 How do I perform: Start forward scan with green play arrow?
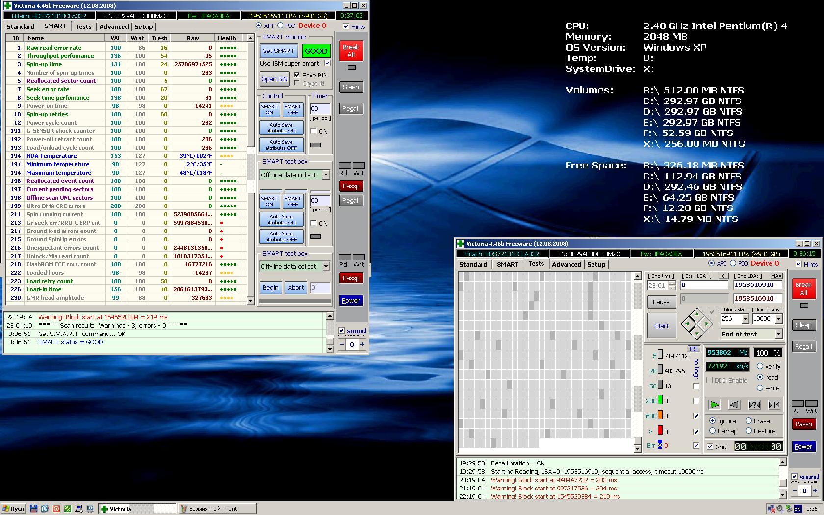pyautogui.click(x=715, y=405)
